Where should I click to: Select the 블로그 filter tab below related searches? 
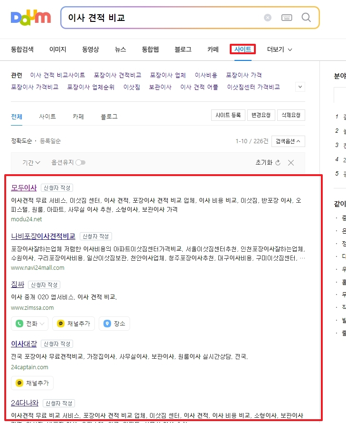tap(109, 117)
